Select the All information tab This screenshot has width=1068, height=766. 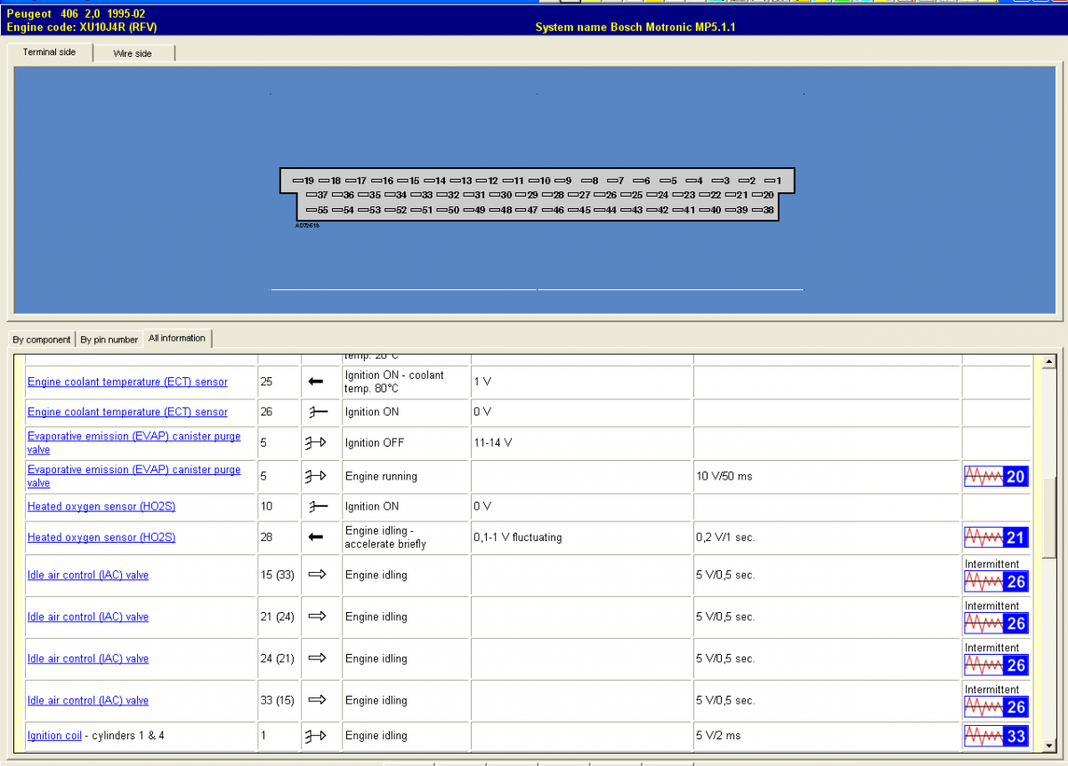pos(177,338)
